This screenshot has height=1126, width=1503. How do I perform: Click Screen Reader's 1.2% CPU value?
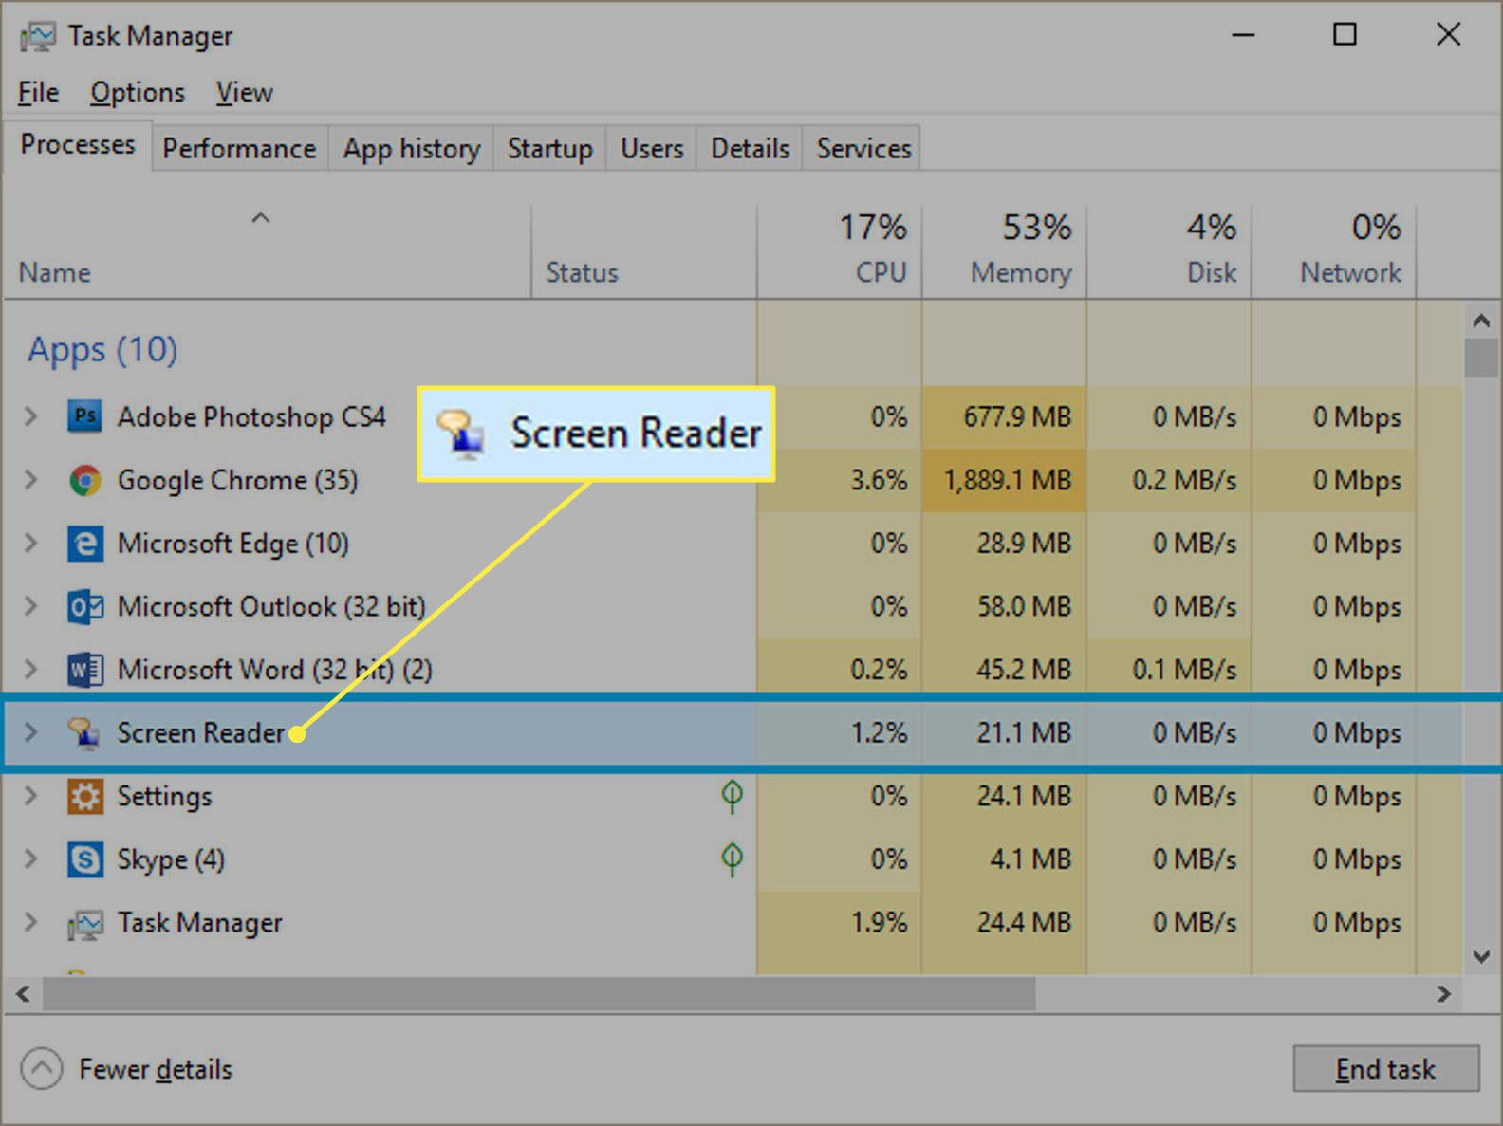(x=879, y=733)
